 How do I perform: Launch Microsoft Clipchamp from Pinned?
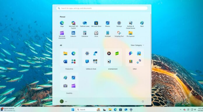click(62, 35)
